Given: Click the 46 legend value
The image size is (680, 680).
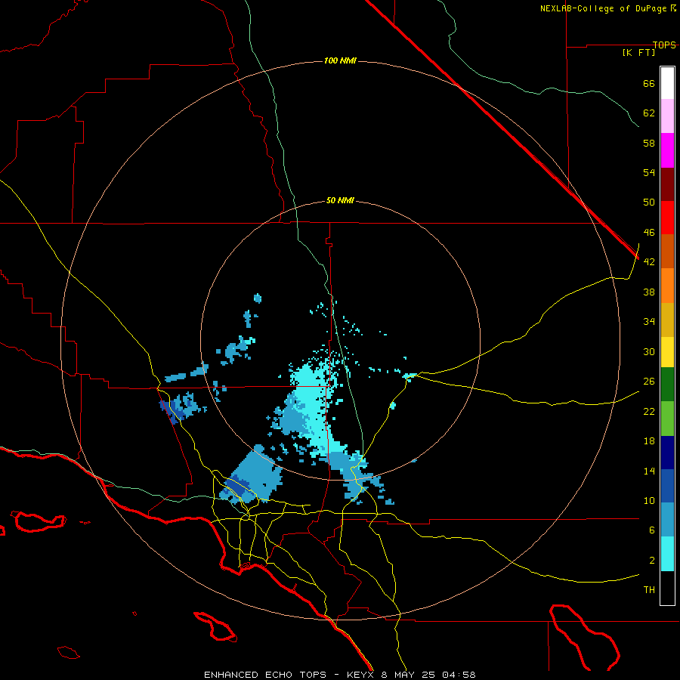Looking at the screenshot, I should click(x=649, y=233).
